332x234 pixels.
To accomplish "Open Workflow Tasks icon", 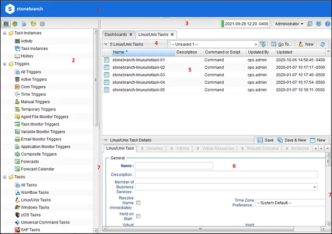I will [18, 192].
